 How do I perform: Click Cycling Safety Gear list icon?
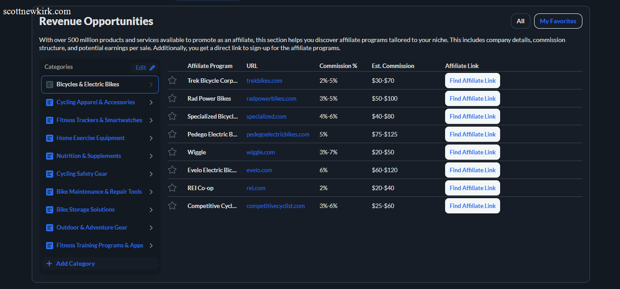[50, 174]
